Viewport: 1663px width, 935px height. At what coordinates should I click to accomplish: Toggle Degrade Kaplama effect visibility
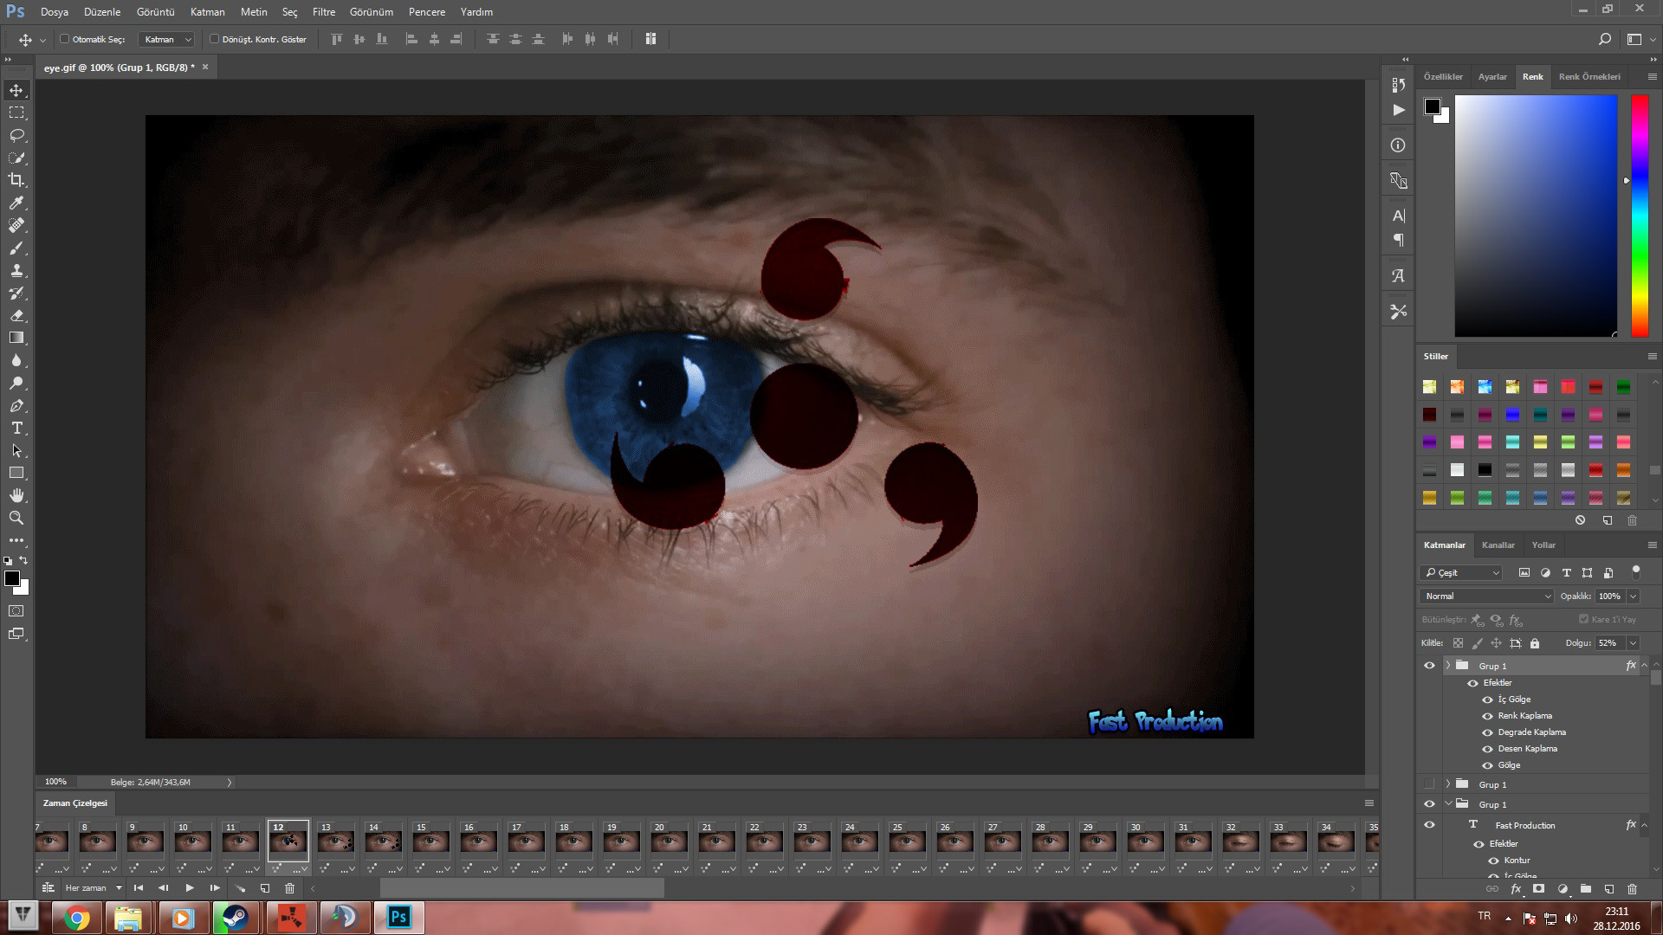coord(1487,732)
